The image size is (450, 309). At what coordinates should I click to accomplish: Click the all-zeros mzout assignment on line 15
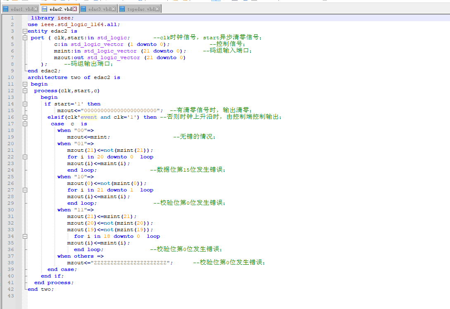[110, 110]
